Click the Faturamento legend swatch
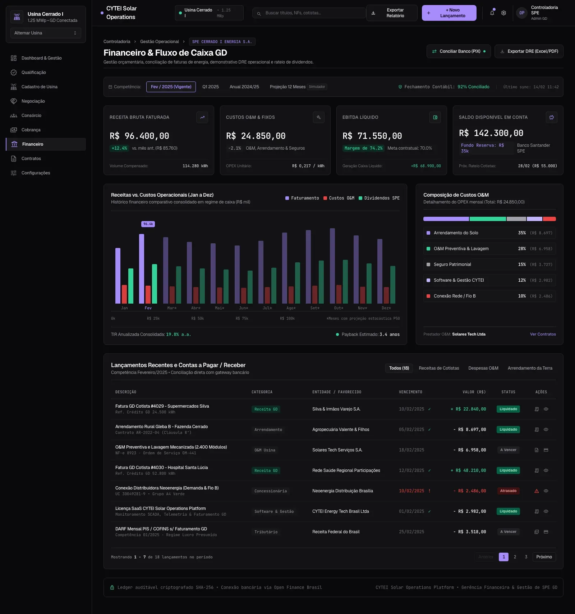The image size is (575, 614). click(287, 198)
